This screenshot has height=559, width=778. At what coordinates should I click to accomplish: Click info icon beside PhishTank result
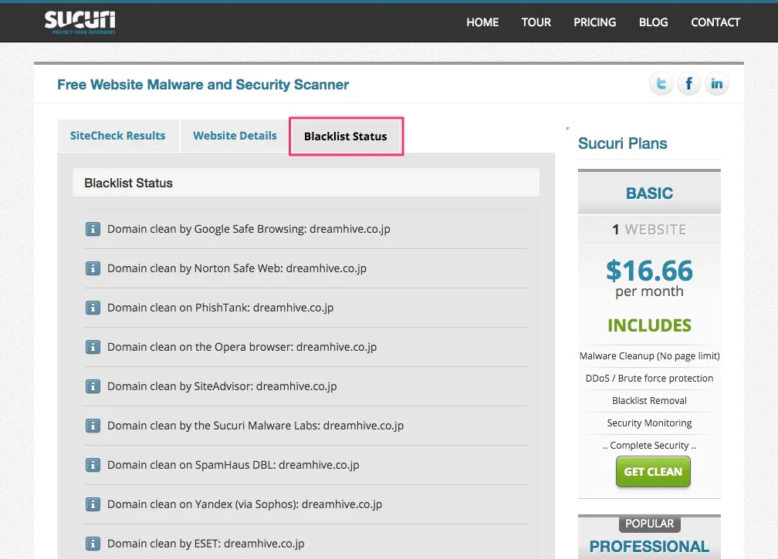pos(93,308)
